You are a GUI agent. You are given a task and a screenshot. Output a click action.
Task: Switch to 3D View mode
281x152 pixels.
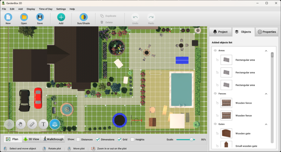click(31, 139)
